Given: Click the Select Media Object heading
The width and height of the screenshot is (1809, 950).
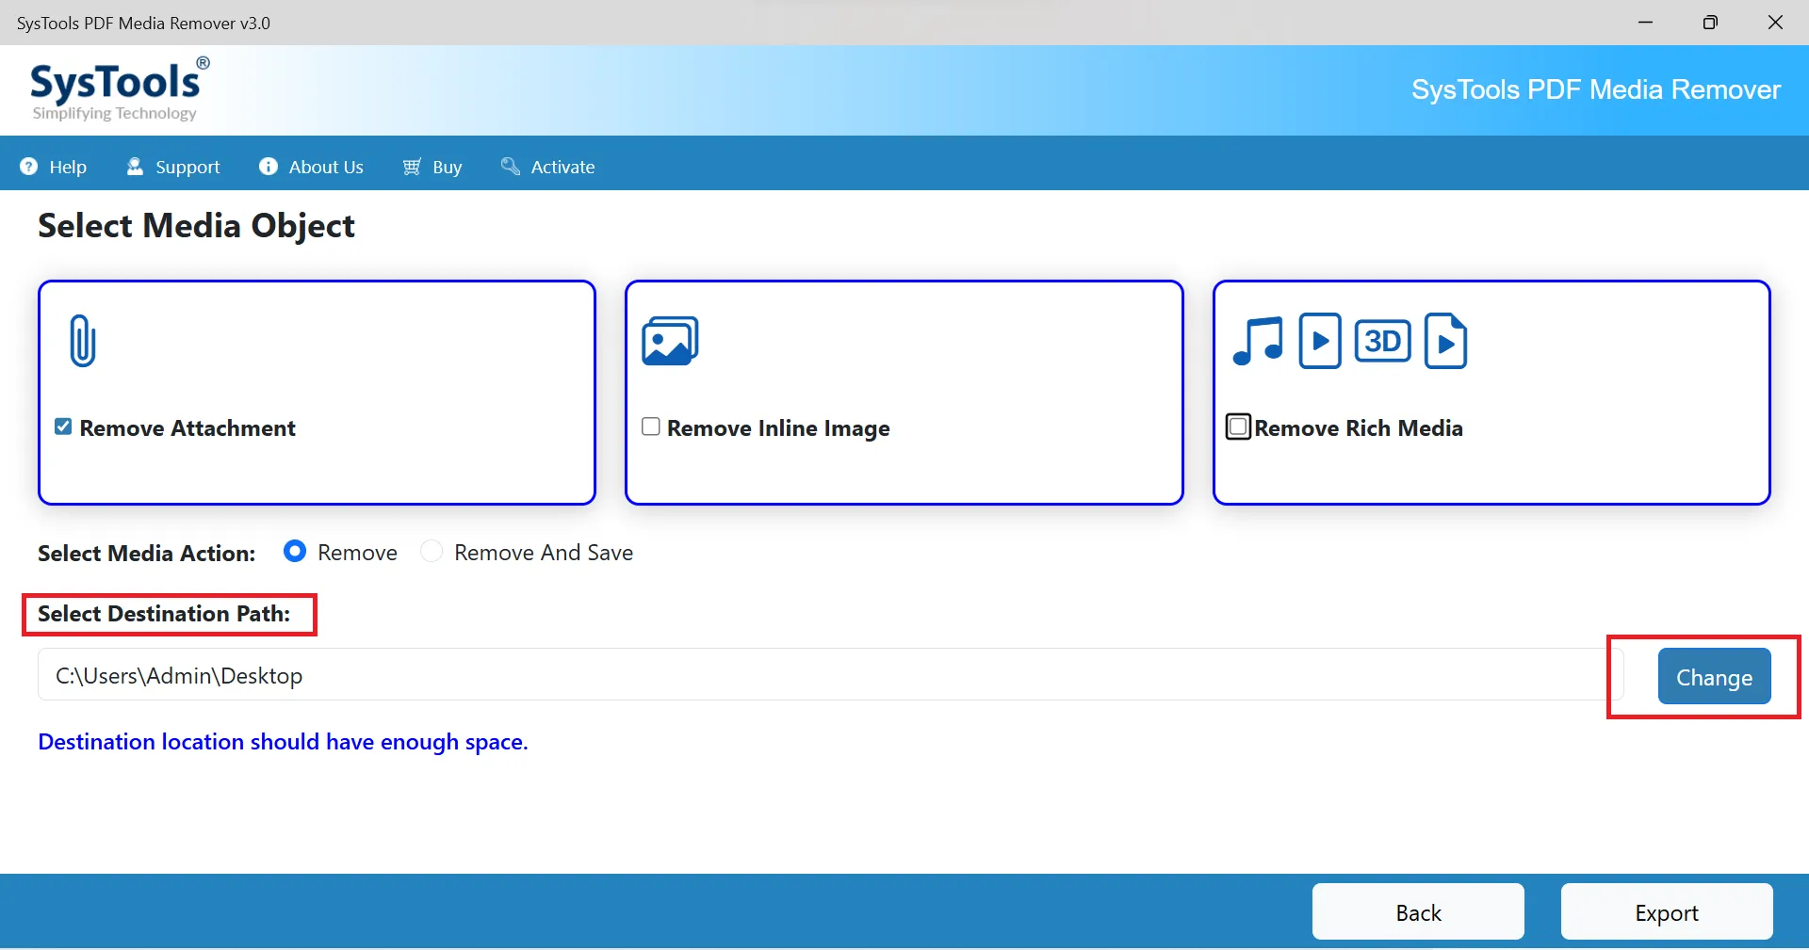Looking at the screenshot, I should 196,226.
